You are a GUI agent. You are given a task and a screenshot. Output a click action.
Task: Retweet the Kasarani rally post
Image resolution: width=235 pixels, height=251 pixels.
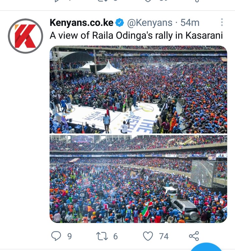[x=102, y=236]
